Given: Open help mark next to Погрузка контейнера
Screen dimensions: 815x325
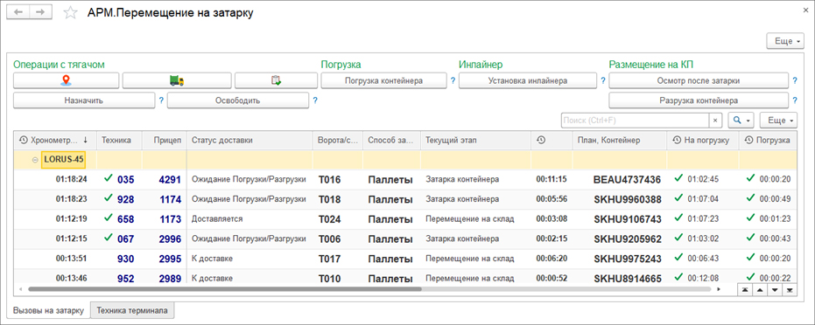Looking at the screenshot, I should (453, 81).
